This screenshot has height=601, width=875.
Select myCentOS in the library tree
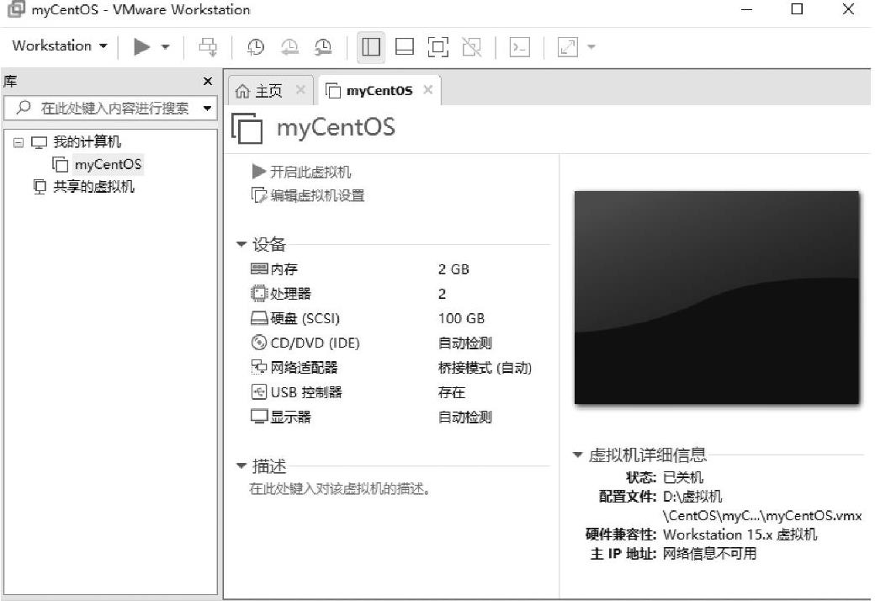click(x=109, y=164)
